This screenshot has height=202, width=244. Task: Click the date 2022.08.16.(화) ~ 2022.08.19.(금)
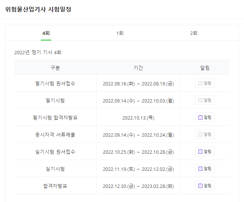(138, 84)
